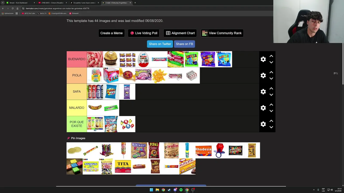The image size is (344, 193).
Task: Select the TITA wafer image
Action: [x=123, y=166]
